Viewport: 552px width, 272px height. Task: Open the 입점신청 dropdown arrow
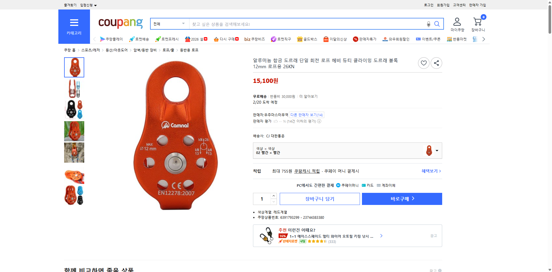pyautogui.click(x=95, y=5)
